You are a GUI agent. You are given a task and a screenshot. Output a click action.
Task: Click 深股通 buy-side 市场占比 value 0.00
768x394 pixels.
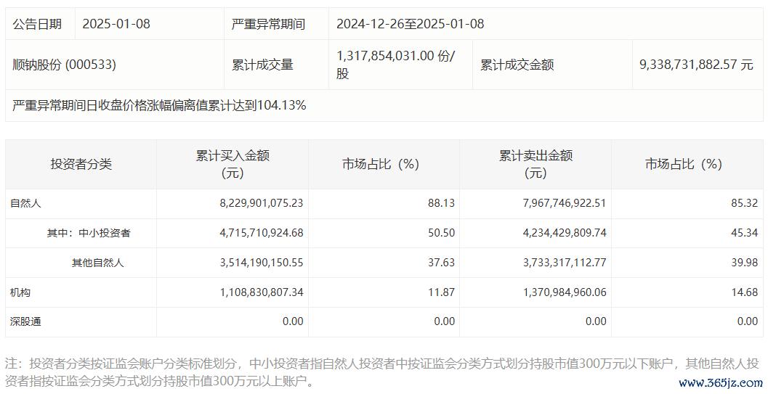444,321
